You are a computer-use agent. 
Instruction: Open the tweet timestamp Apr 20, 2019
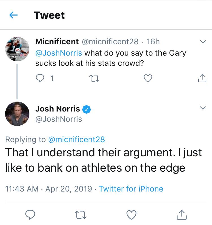(x=69, y=189)
